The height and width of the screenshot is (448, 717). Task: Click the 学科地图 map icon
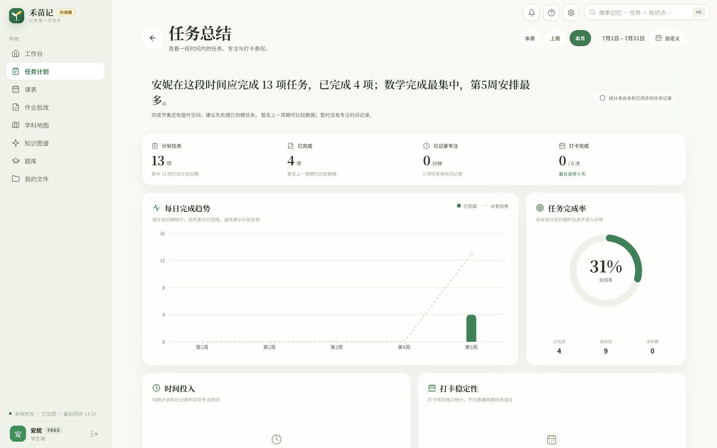coord(16,125)
